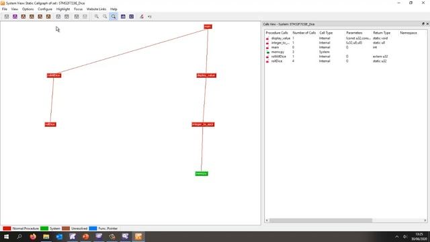This screenshot has height=242, width=430.
Task: Open the taskbar clock and date
Action: [x=419, y=237]
